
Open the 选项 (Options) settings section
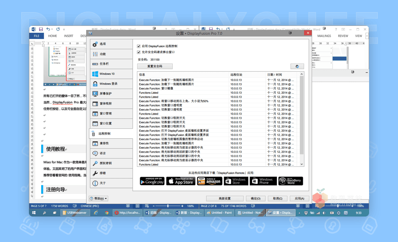[111, 44]
